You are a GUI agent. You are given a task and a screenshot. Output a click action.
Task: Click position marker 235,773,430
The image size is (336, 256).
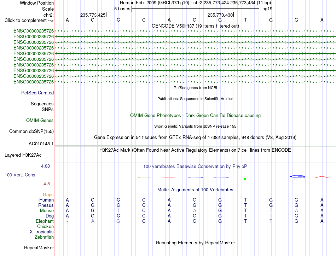click(x=220, y=15)
